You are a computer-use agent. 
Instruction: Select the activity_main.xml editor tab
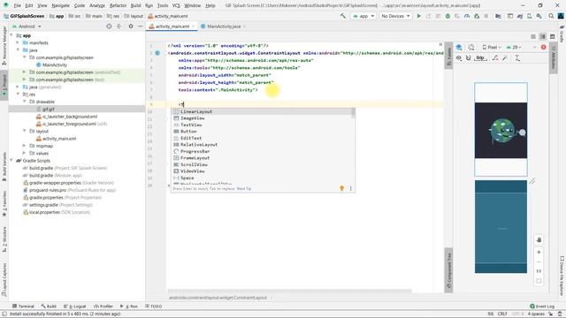[172, 26]
